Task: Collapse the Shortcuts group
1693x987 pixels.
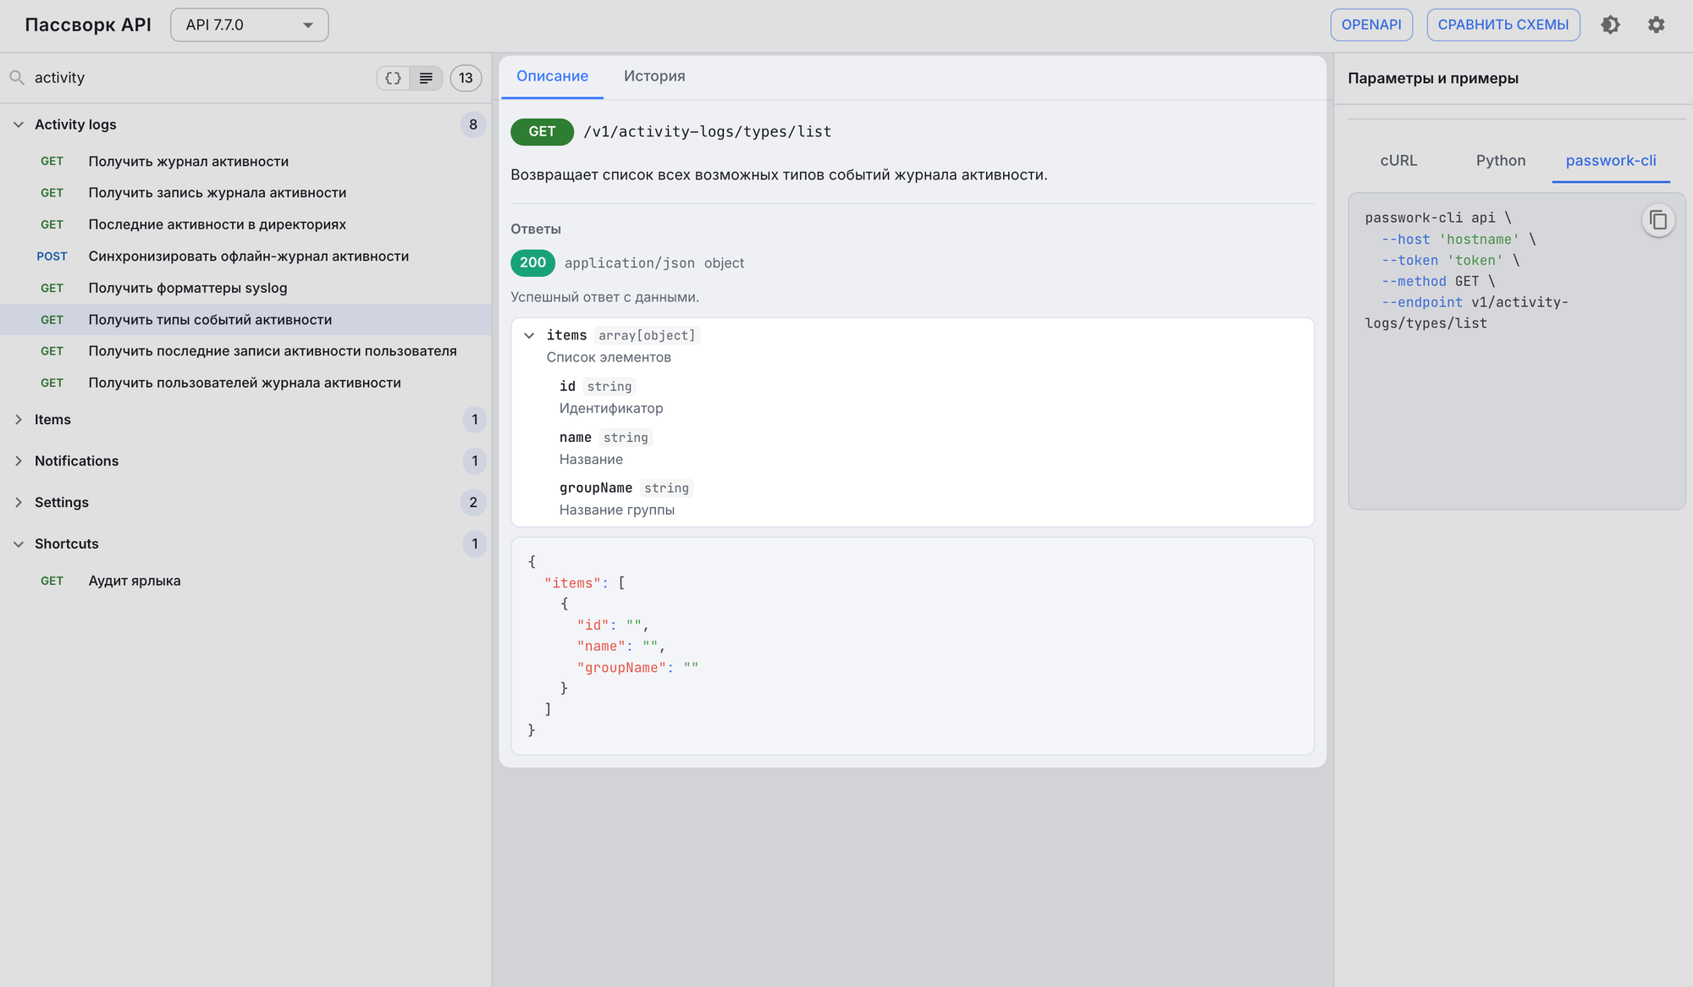Action: click(19, 544)
